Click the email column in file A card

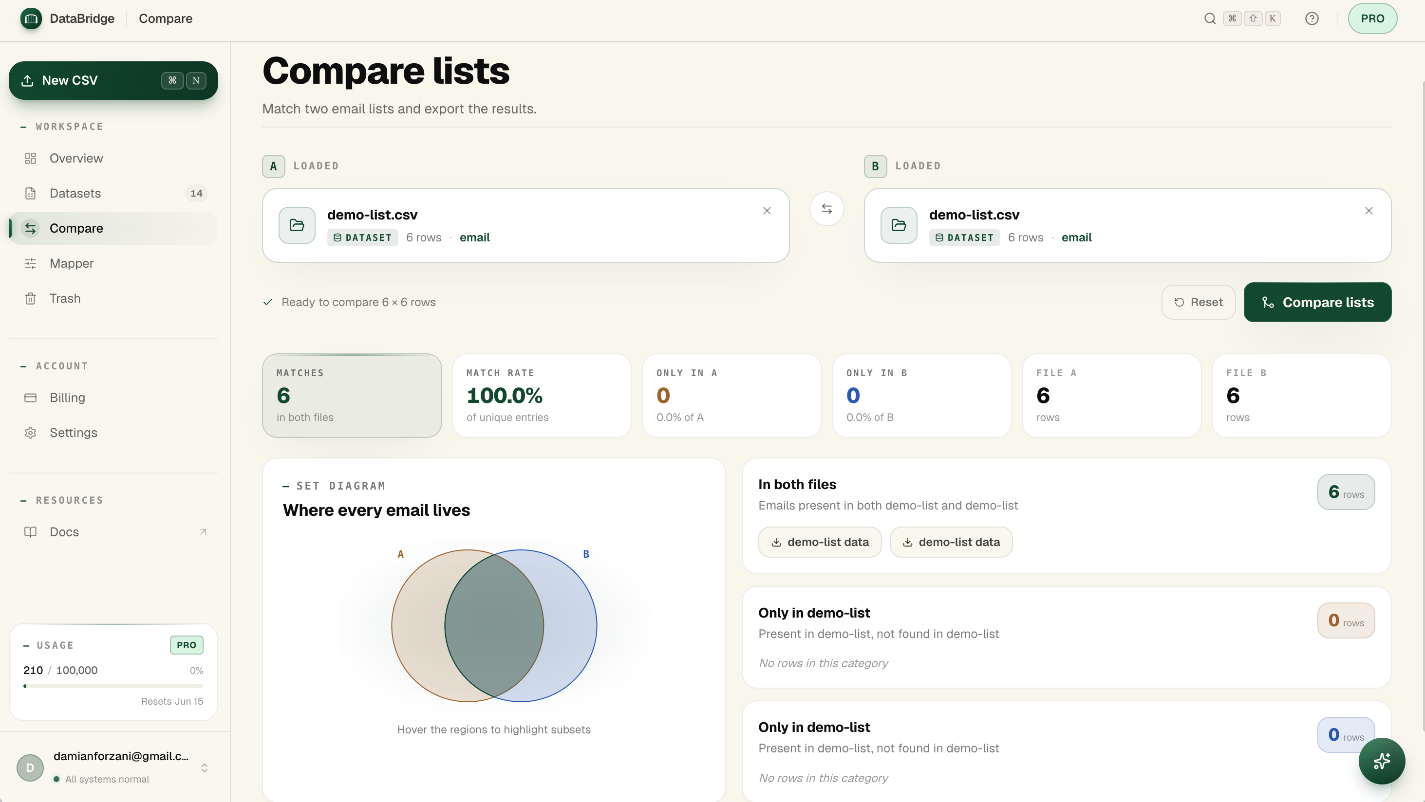[x=475, y=237]
